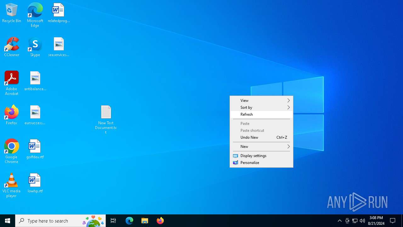Screen dimensions: 403x227
Task: Choose Undo New from the context menu
Action: point(261,137)
